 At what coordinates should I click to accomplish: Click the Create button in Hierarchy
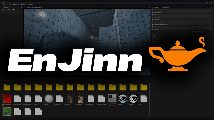point(4,10)
